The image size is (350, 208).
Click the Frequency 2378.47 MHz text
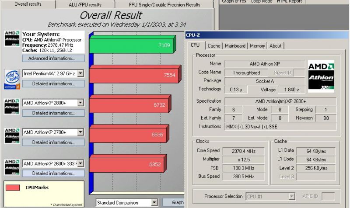coord(48,45)
